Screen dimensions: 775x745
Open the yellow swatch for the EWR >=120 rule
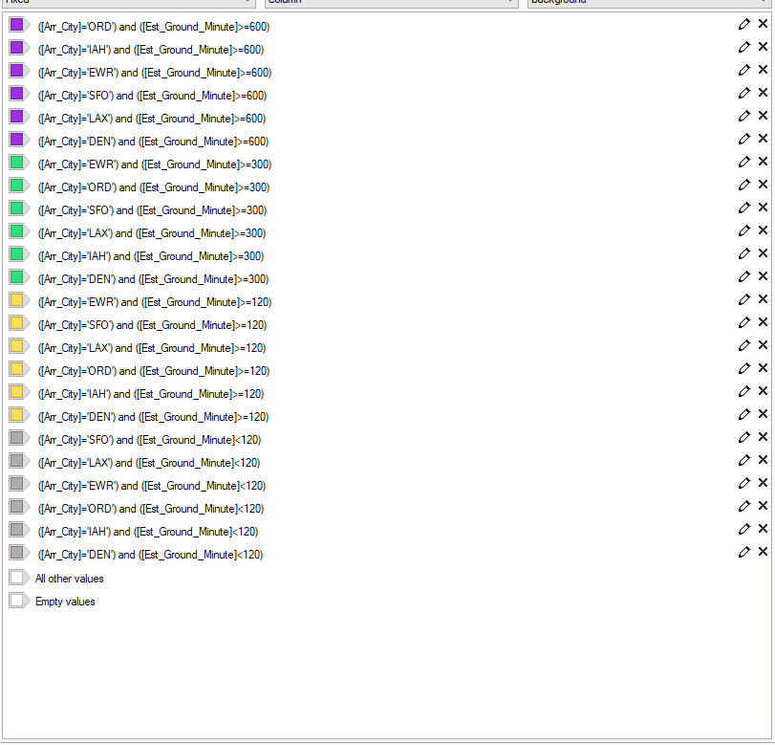pos(19,301)
